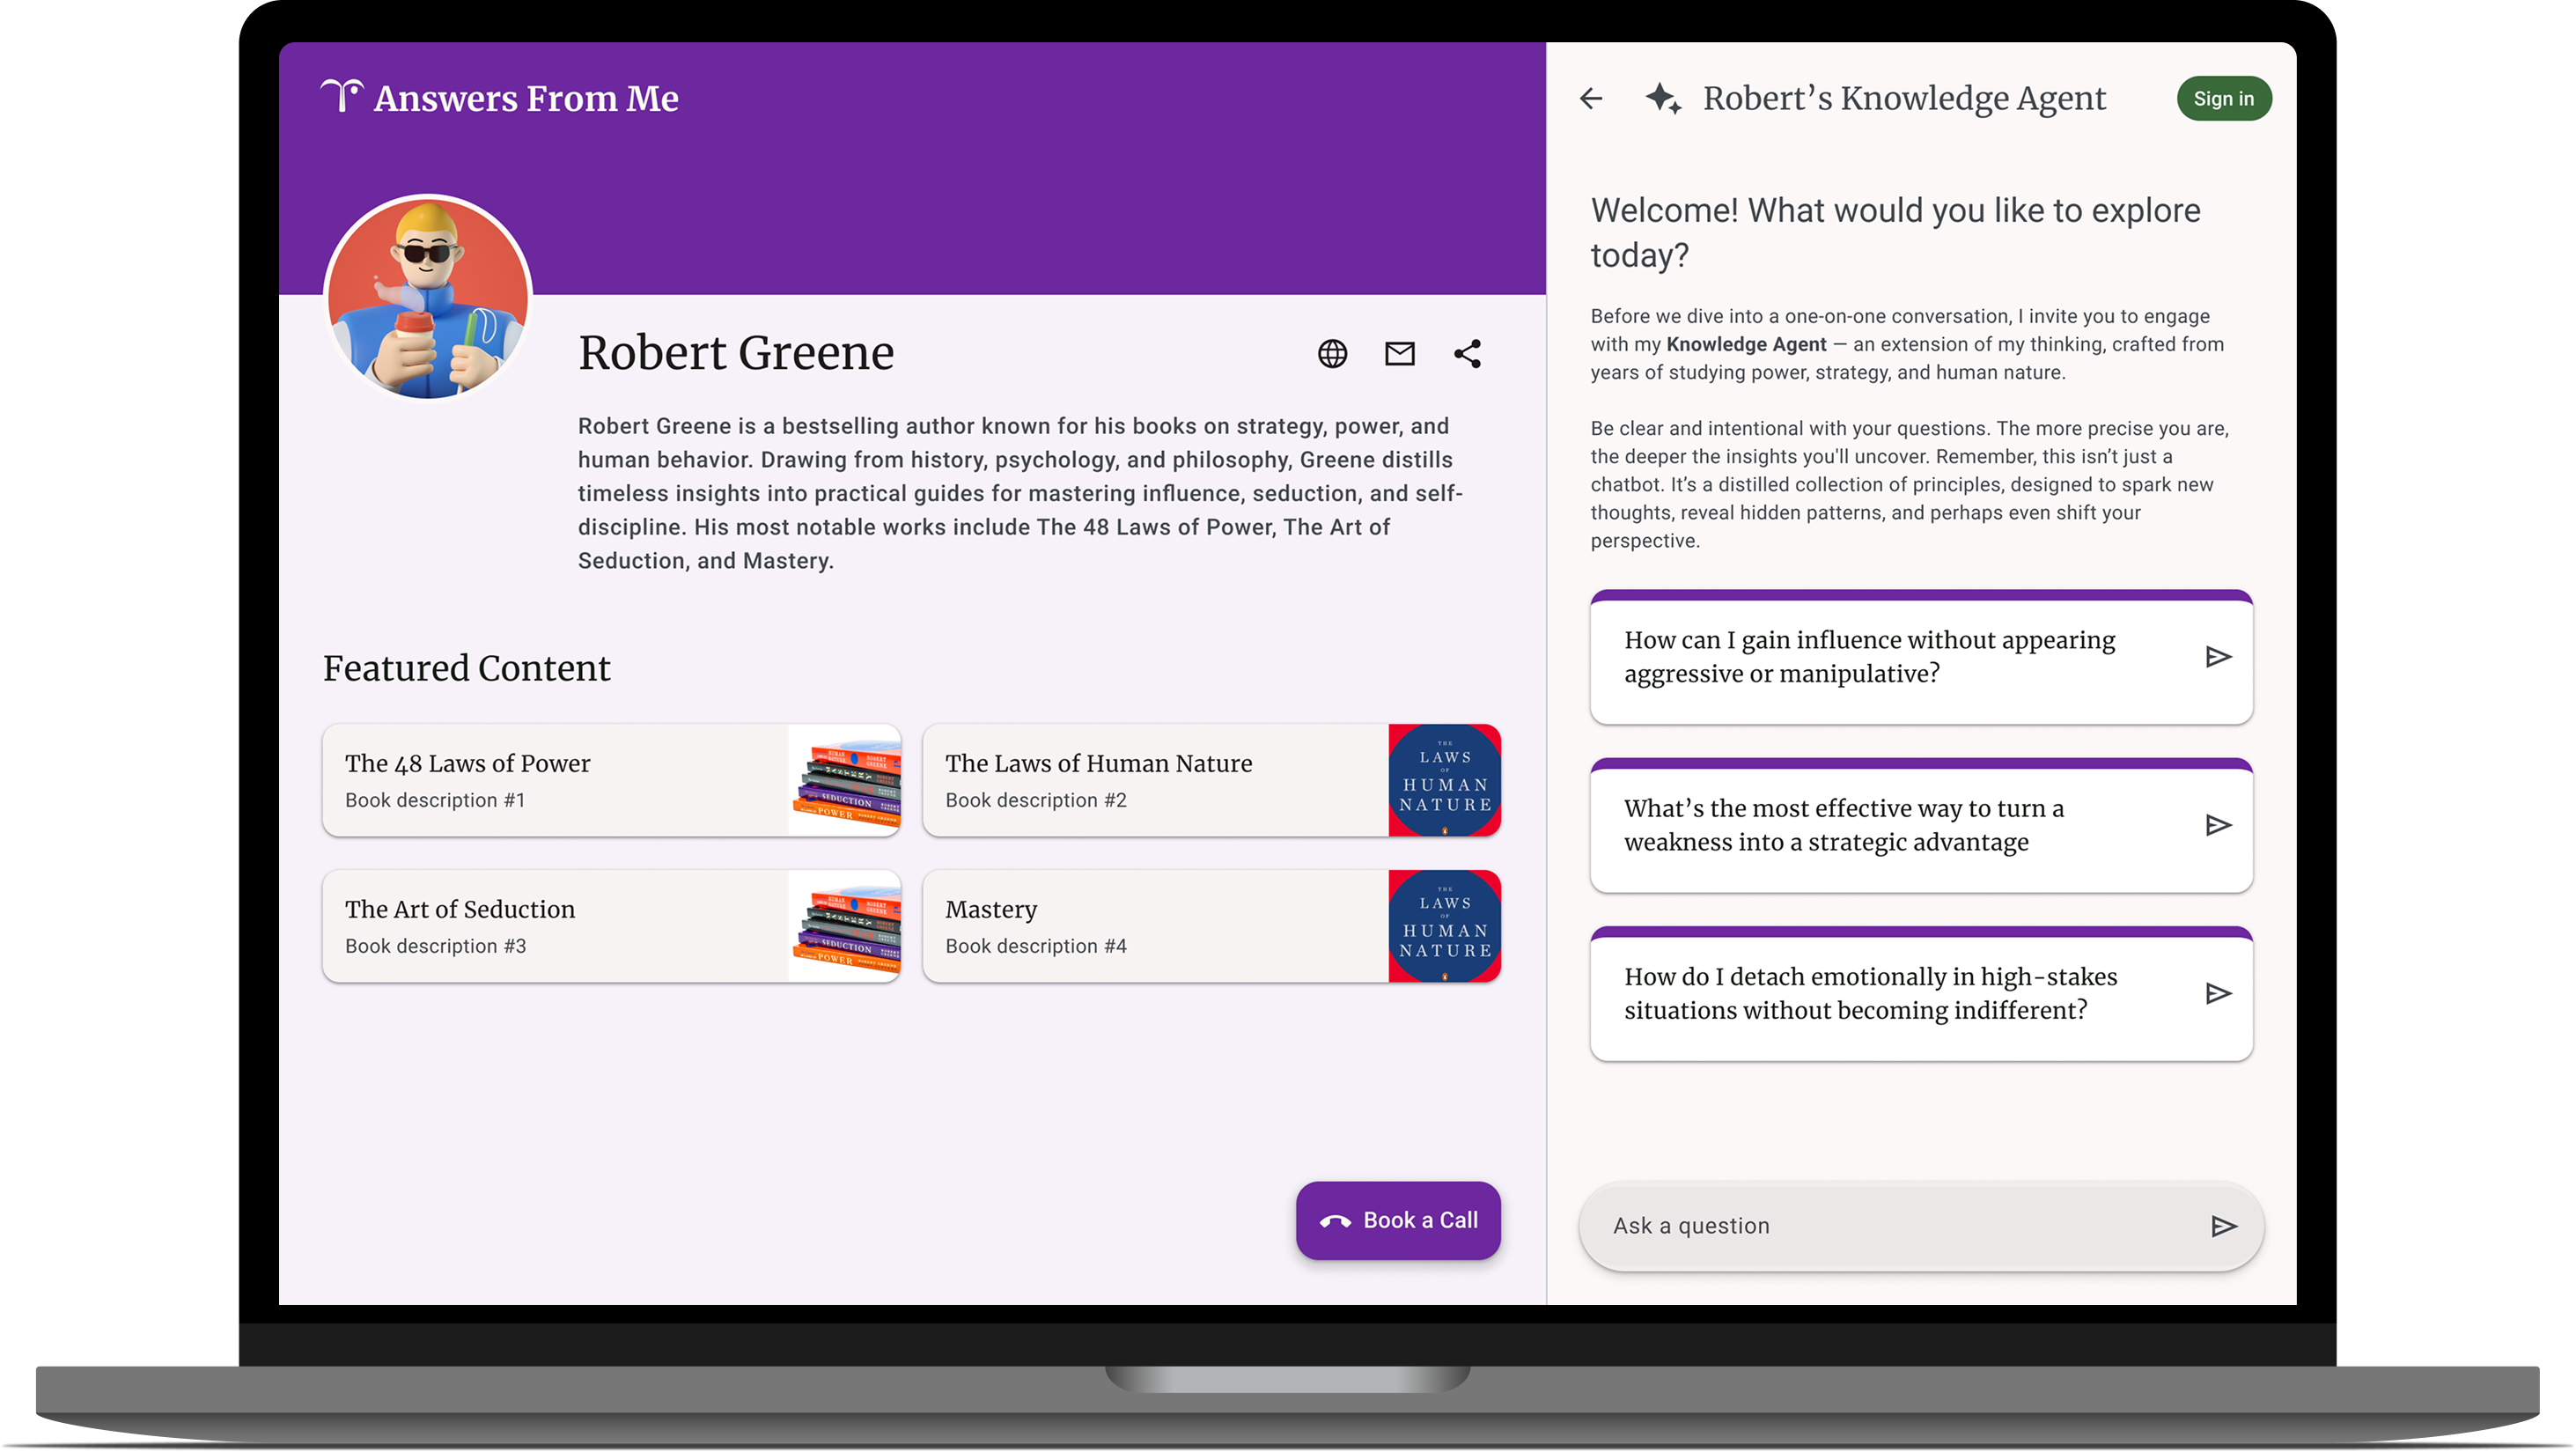Screen dimensions: 2576x1452
Task: Click the share icon beside the email icon
Action: click(1467, 353)
